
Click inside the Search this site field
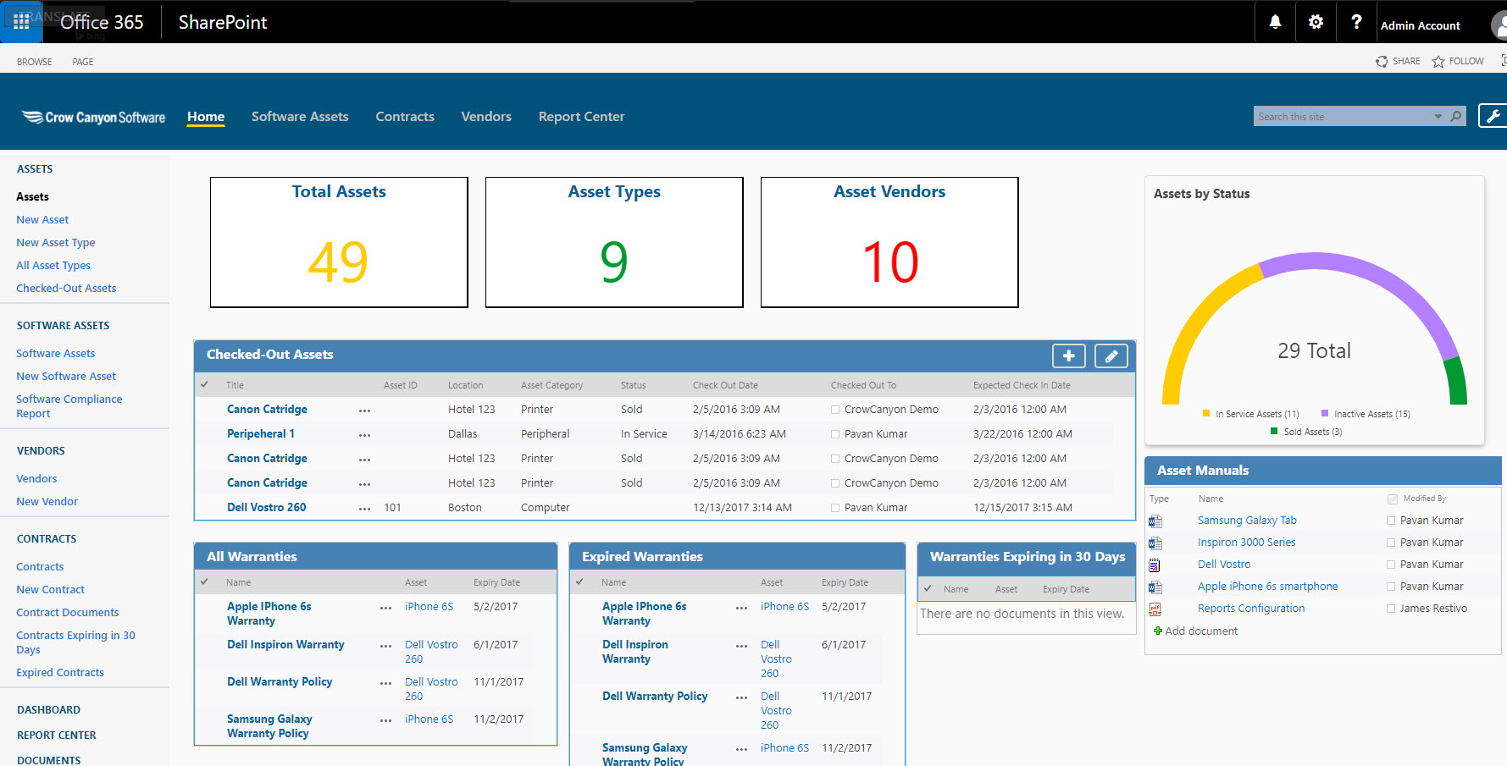pyautogui.click(x=1343, y=116)
